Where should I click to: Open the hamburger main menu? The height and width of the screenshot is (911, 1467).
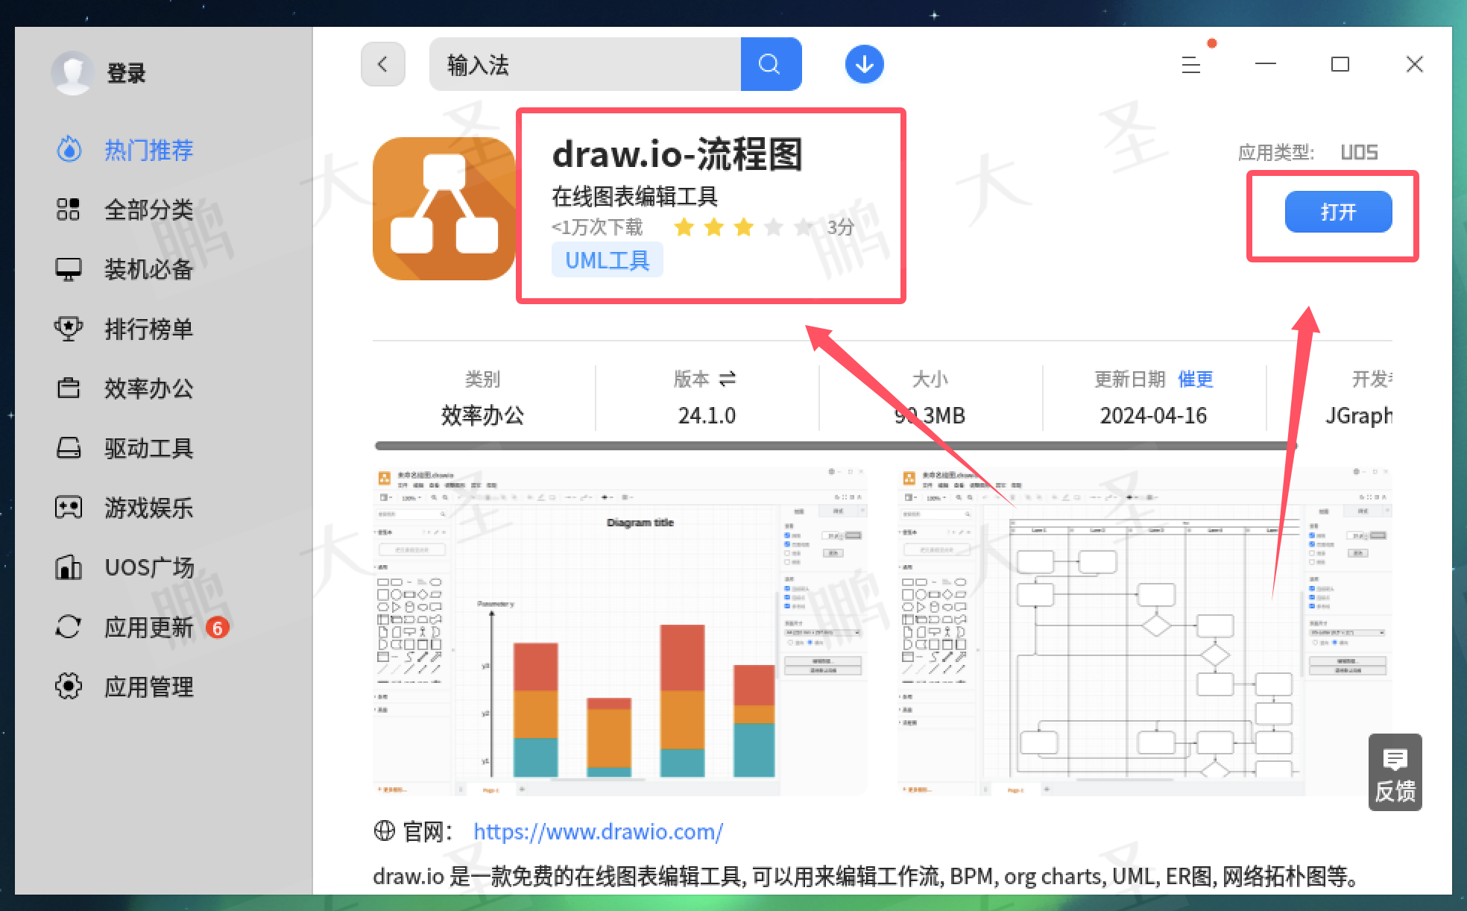(1190, 65)
